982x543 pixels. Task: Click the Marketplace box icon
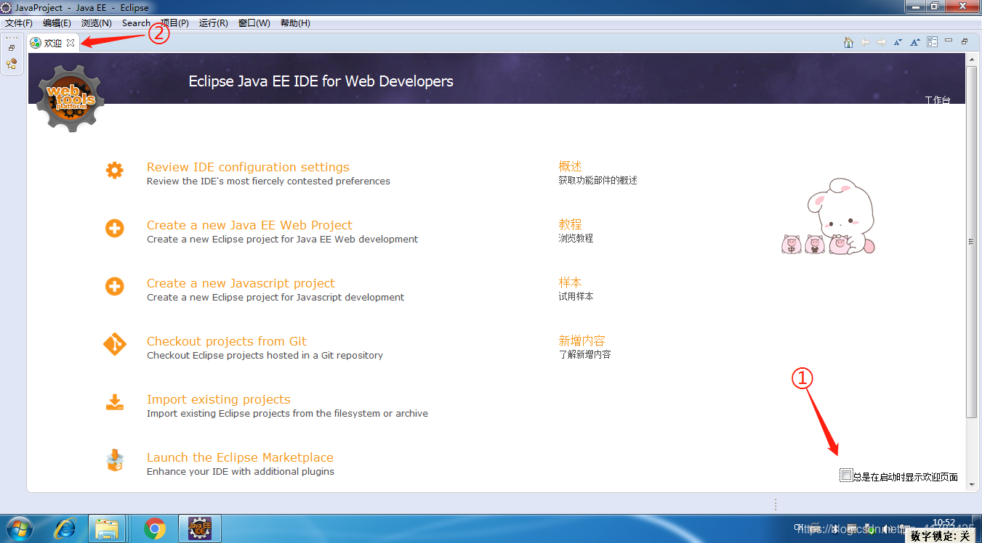(115, 460)
